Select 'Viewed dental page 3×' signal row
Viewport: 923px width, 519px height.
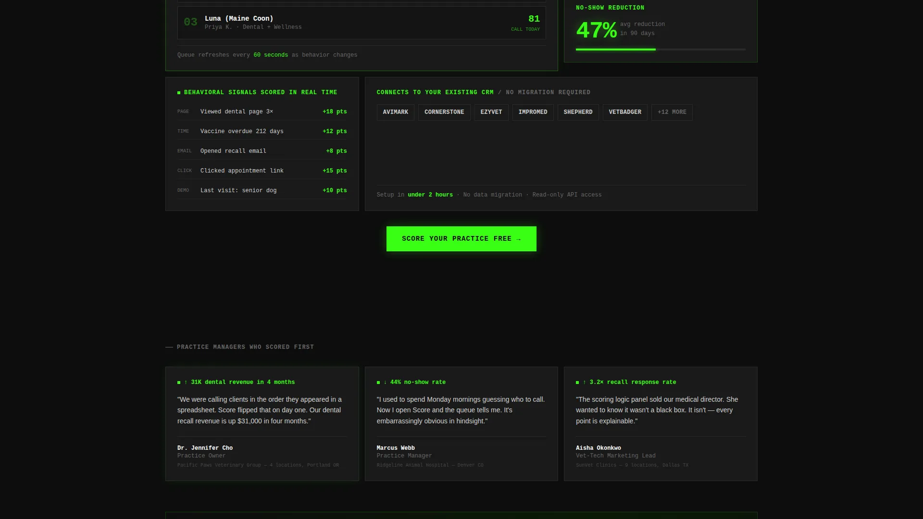coord(262,111)
